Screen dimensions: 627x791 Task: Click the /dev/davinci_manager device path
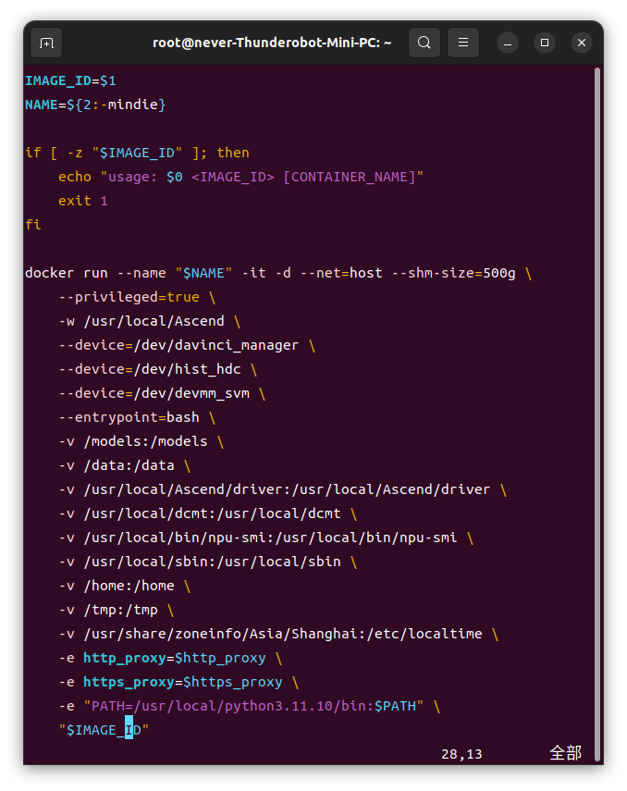coord(215,345)
